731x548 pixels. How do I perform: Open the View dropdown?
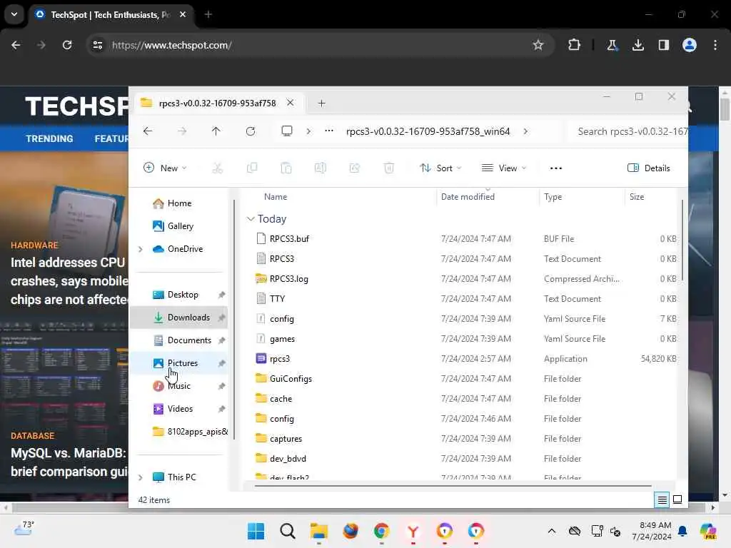point(504,168)
